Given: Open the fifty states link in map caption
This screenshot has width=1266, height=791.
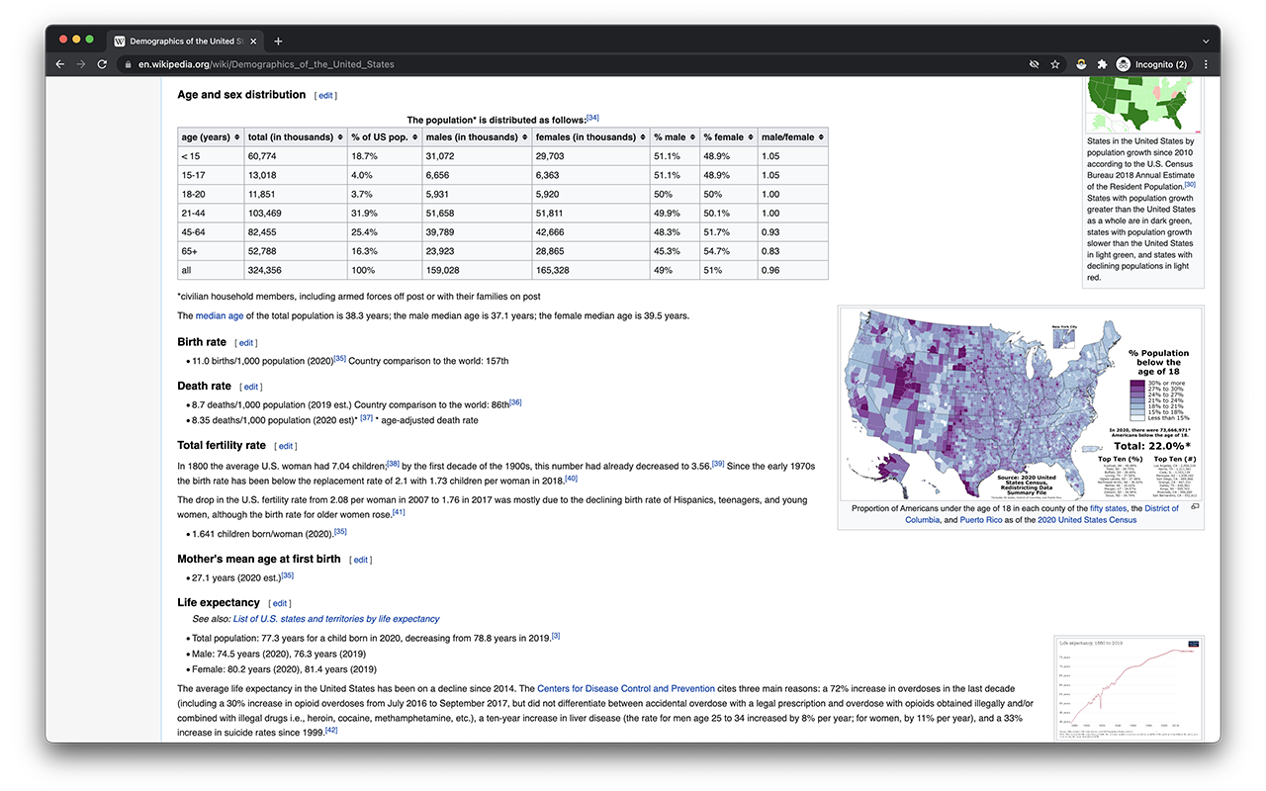Looking at the screenshot, I should [1108, 508].
